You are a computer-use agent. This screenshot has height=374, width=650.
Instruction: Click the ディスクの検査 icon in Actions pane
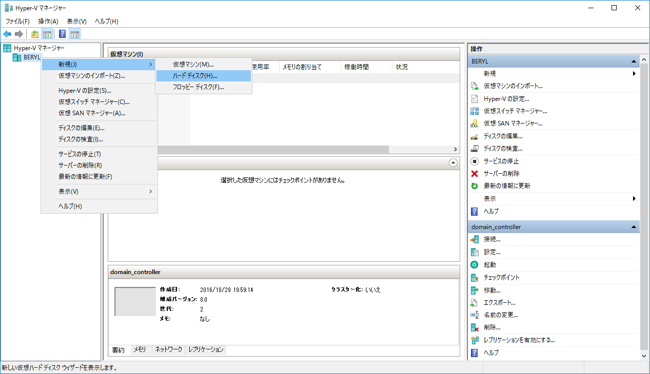coord(475,149)
